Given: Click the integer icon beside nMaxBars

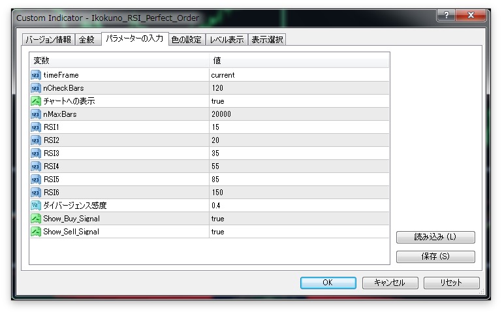Looking at the screenshot, I should coord(36,114).
